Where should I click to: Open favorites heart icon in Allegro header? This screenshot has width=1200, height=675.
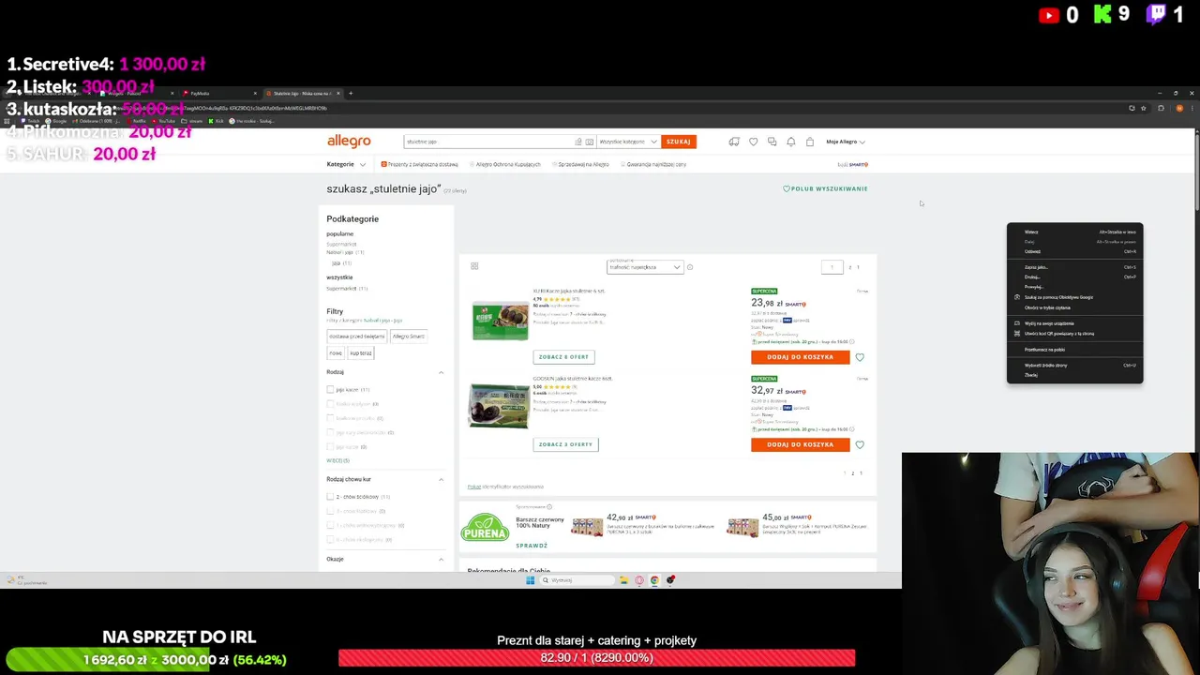tap(753, 142)
